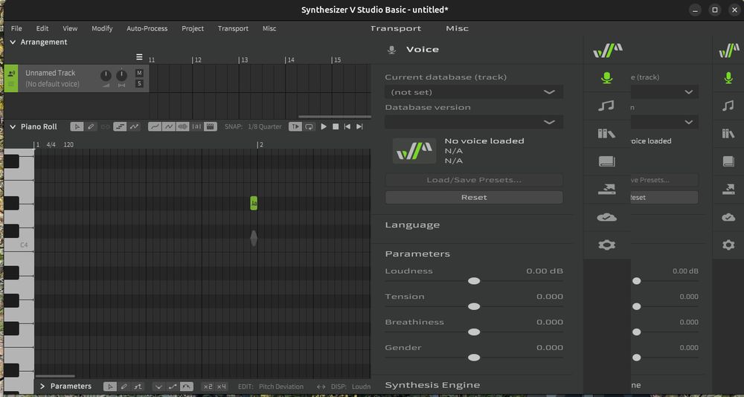This screenshot has width=744, height=397.
Task: Toggle the waveform display in Piano Roll toolbar
Action: pos(183,126)
